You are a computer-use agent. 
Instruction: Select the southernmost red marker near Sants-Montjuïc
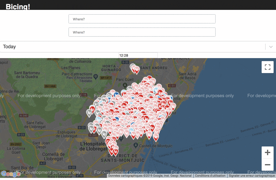(x=115, y=152)
